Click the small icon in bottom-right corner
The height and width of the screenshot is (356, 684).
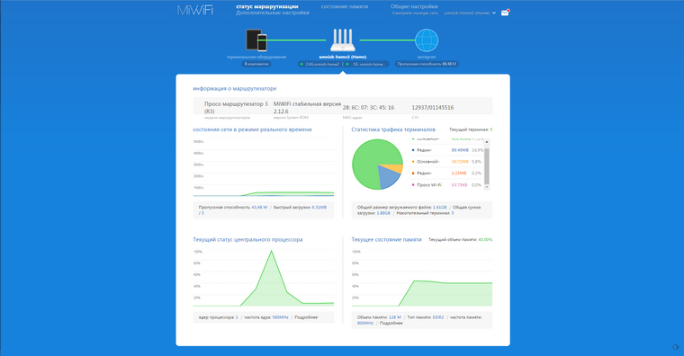pyautogui.click(x=676, y=347)
